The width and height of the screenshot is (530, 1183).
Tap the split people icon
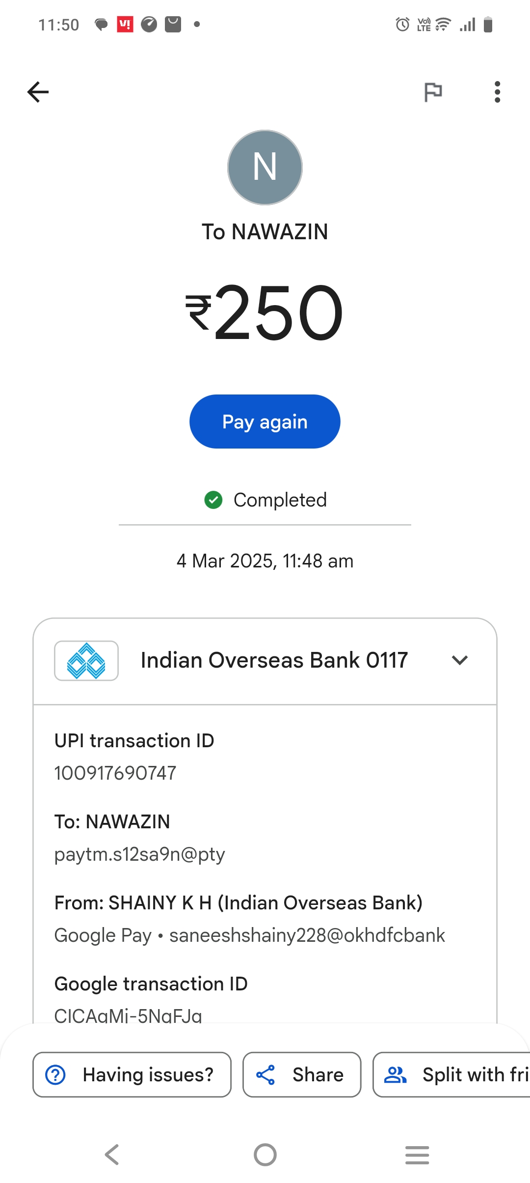pos(396,1074)
